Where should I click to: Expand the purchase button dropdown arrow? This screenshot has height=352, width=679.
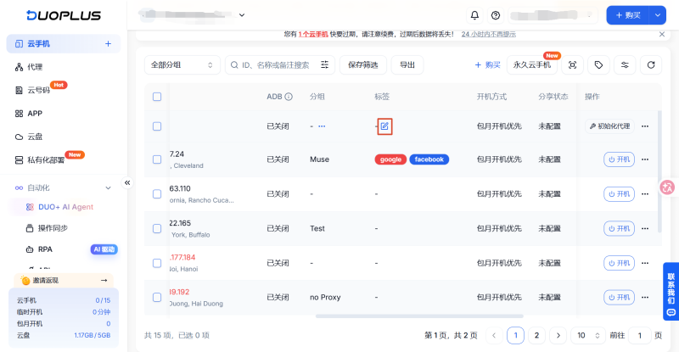click(657, 15)
